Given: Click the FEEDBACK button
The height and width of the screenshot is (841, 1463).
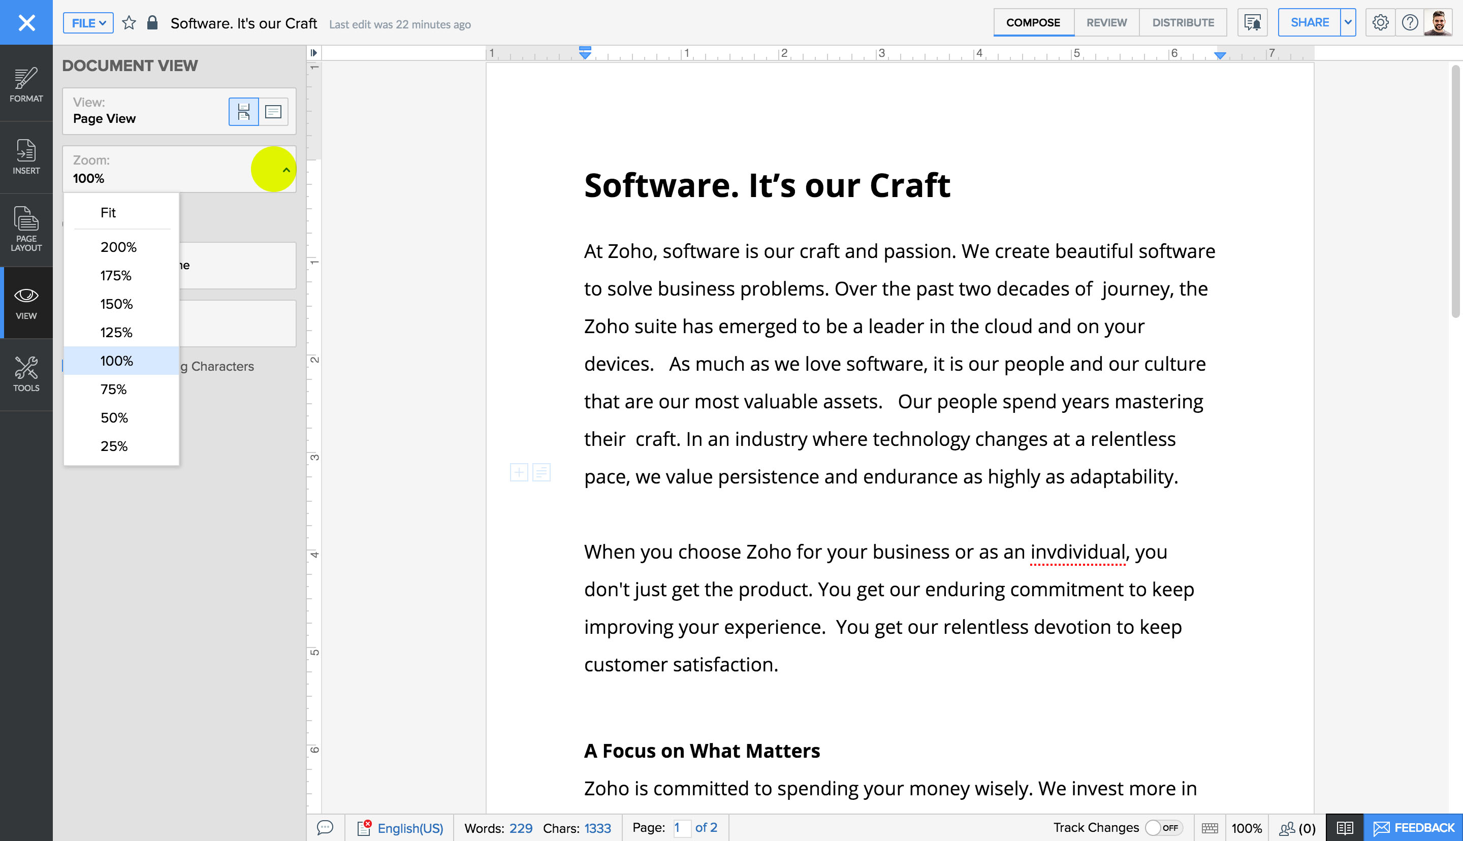Looking at the screenshot, I should (x=1413, y=828).
